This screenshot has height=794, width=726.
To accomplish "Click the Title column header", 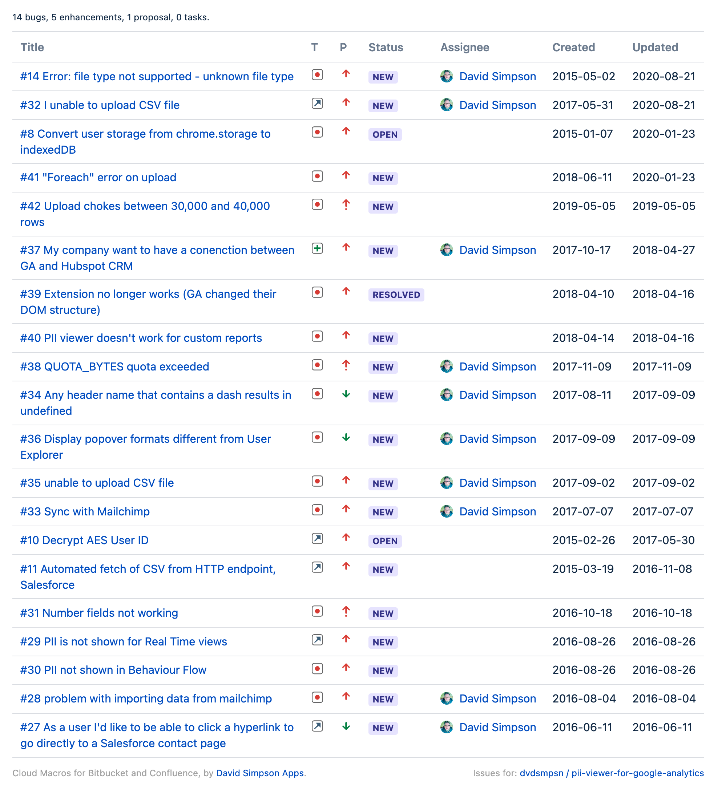I will [32, 47].
